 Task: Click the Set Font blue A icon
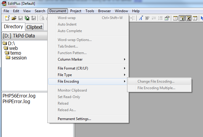[x=141, y=18]
